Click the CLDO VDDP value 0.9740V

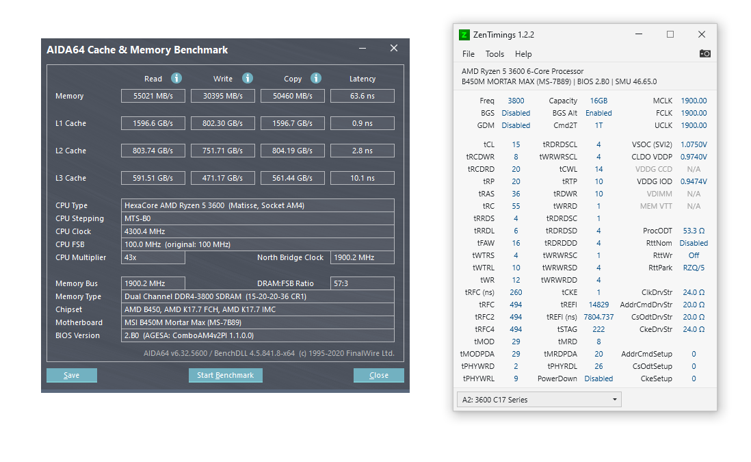tap(694, 157)
